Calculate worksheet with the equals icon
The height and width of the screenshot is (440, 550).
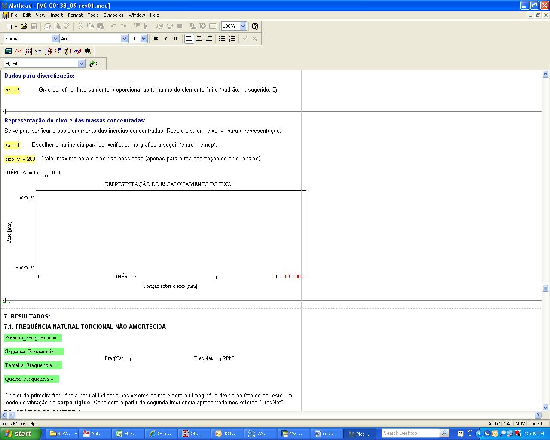180,26
